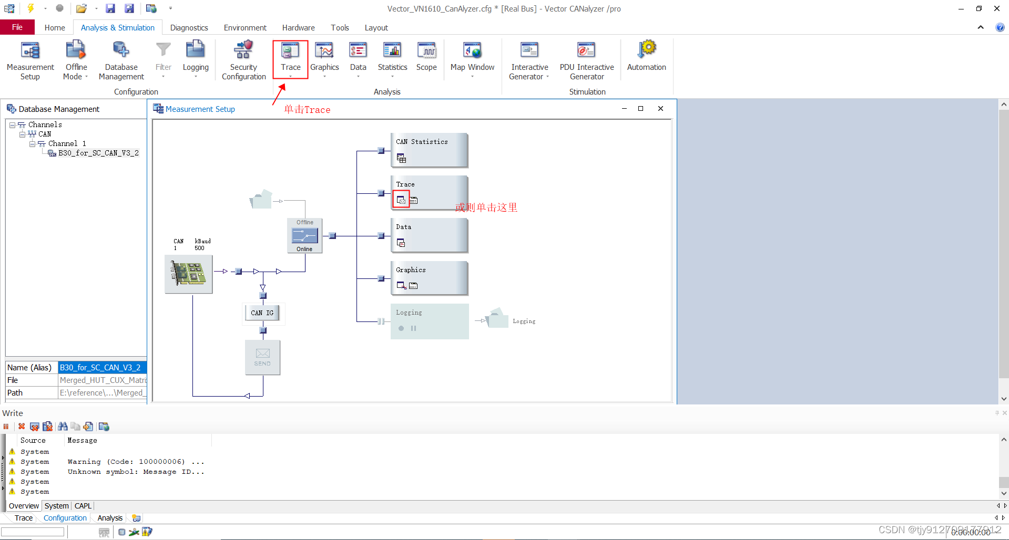Toggle the hotspot below the CAN IG block
Image resolution: width=1009 pixels, height=540 pixels.
[x=263, y=330]
